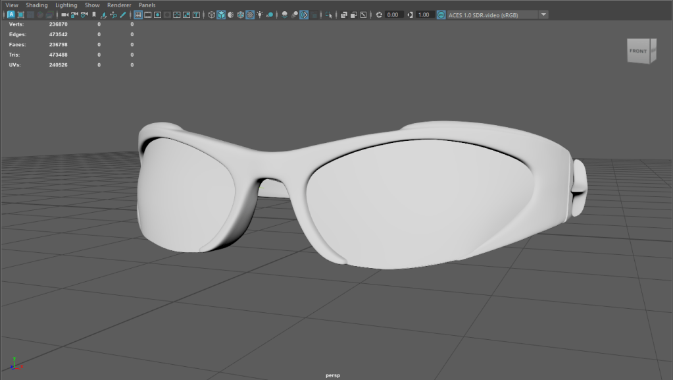Open the Panels menu
This screenshot has height=380, width=673.
tap(147, 5)
